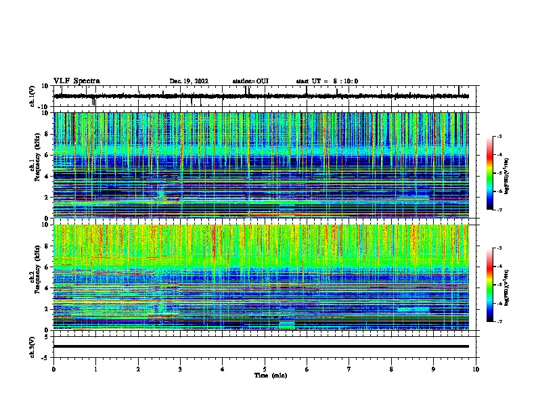
Task: Click the ch.1 colorbar "log(PSD)" unit label
Action: pyautogui.click(x=507, y=176)
